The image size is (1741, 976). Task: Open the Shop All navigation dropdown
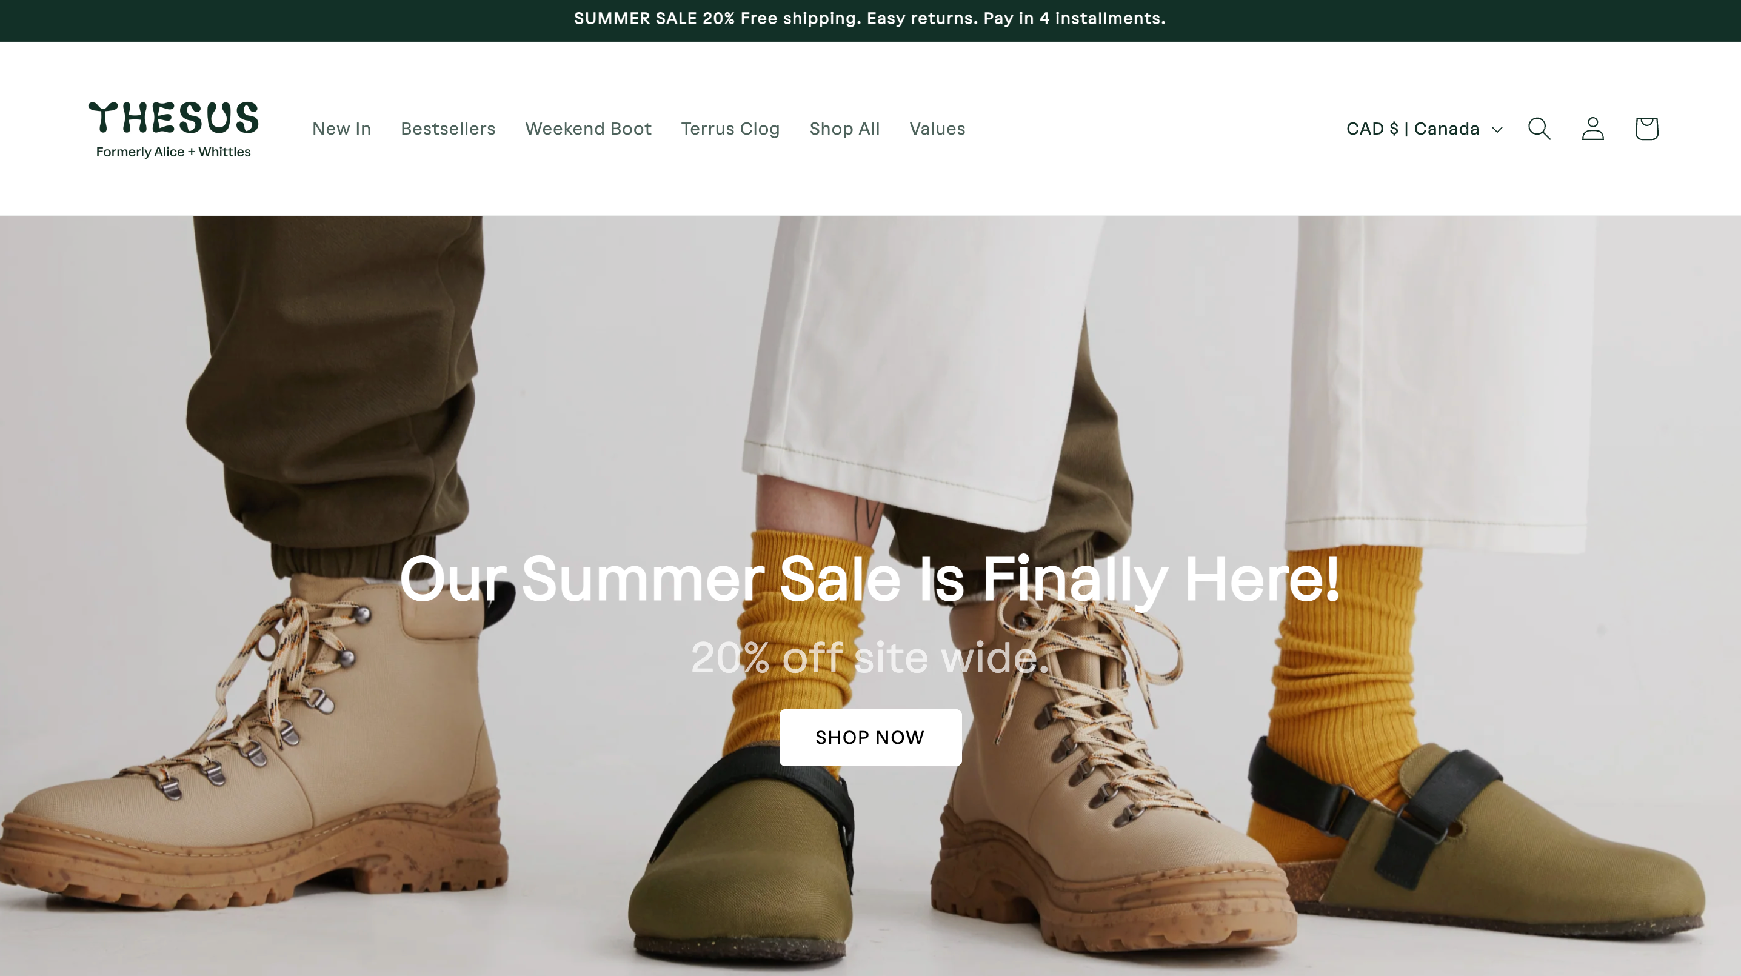[844, 128]
